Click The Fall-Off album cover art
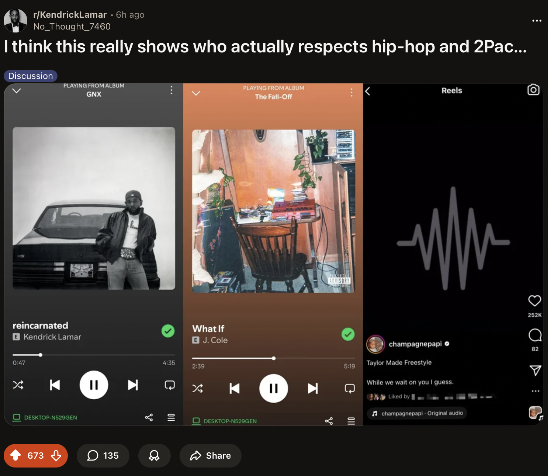The height and width of the screenshot is (476, 548). click(x=274, y=211)
